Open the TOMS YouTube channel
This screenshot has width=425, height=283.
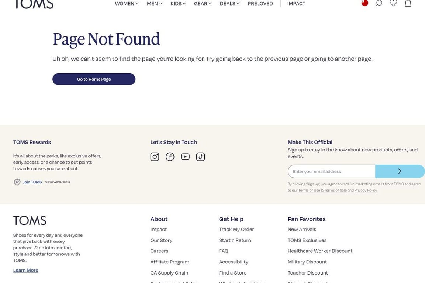click(185, 157)
